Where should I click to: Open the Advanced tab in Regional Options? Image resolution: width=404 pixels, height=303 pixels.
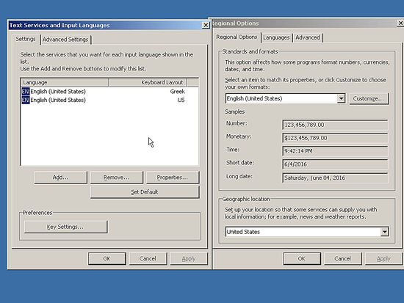[308, 37]
